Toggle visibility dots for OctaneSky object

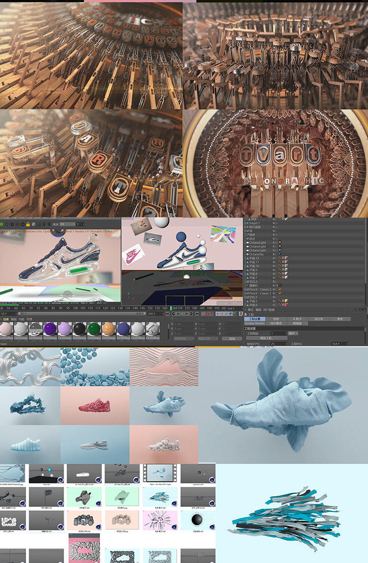coord(274,255)
